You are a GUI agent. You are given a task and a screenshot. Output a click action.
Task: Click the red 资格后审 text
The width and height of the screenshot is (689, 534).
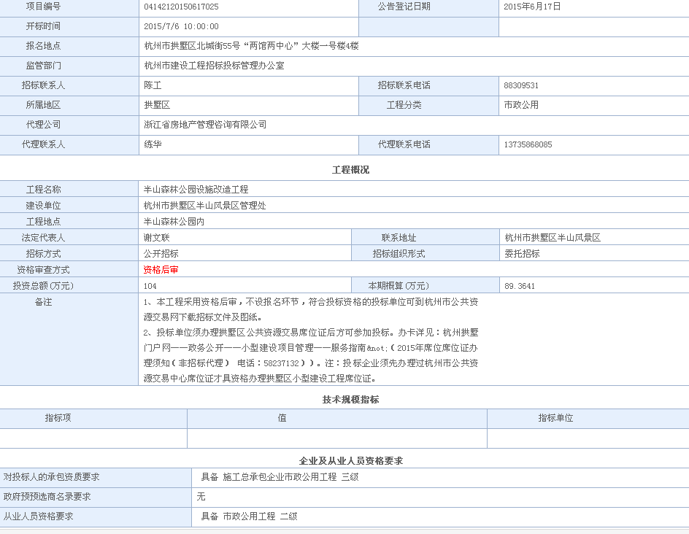click(x=161, y=270)
